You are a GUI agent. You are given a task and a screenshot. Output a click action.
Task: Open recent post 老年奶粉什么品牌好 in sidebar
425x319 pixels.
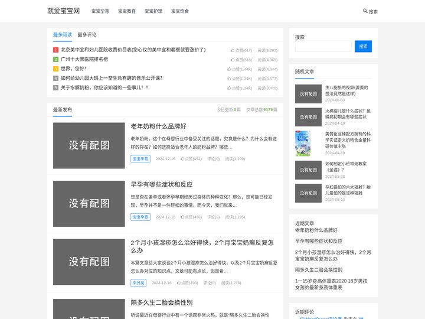point(316,230)
